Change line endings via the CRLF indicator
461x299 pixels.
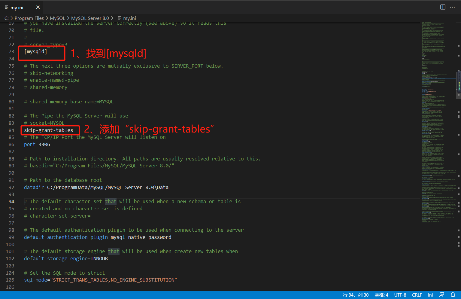coord(417,295)
